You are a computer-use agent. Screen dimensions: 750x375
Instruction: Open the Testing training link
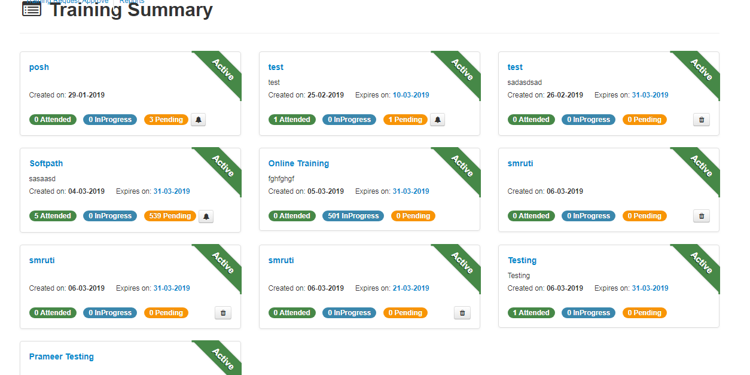[522, 260]
